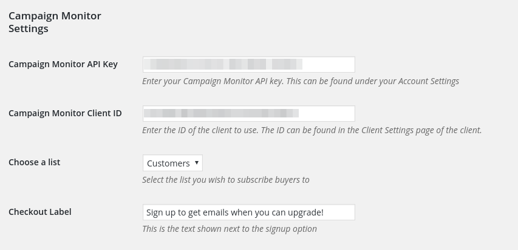Click the Client ID help description text
The image size is (518, 250).
pyautogui.click(x=312, y=130)
